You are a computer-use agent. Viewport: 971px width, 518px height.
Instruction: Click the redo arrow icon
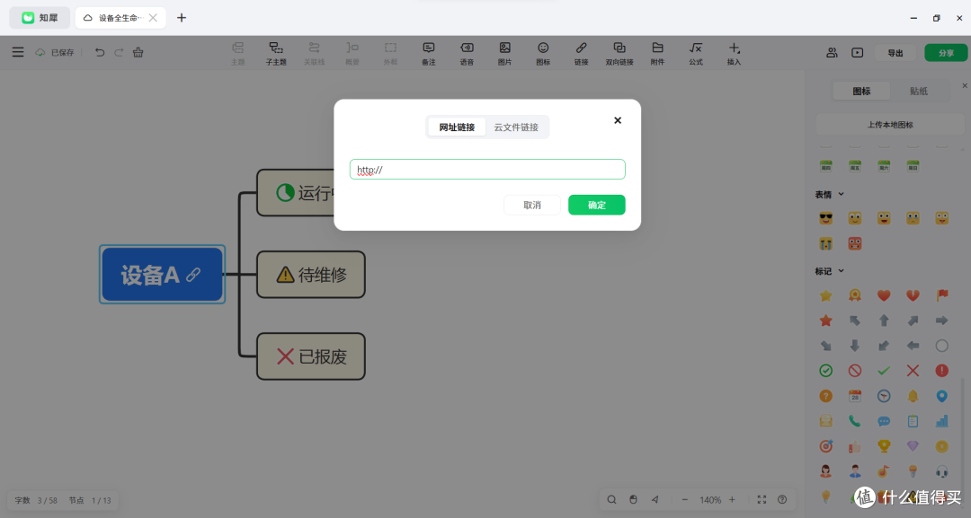119,53
